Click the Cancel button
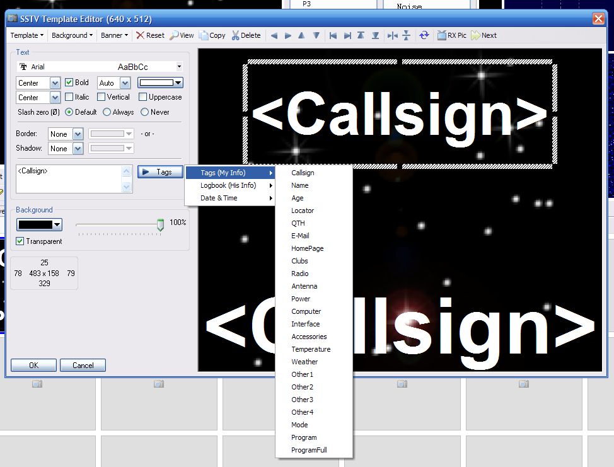This screenshot has width=614, height=467. tap(83, 366)
